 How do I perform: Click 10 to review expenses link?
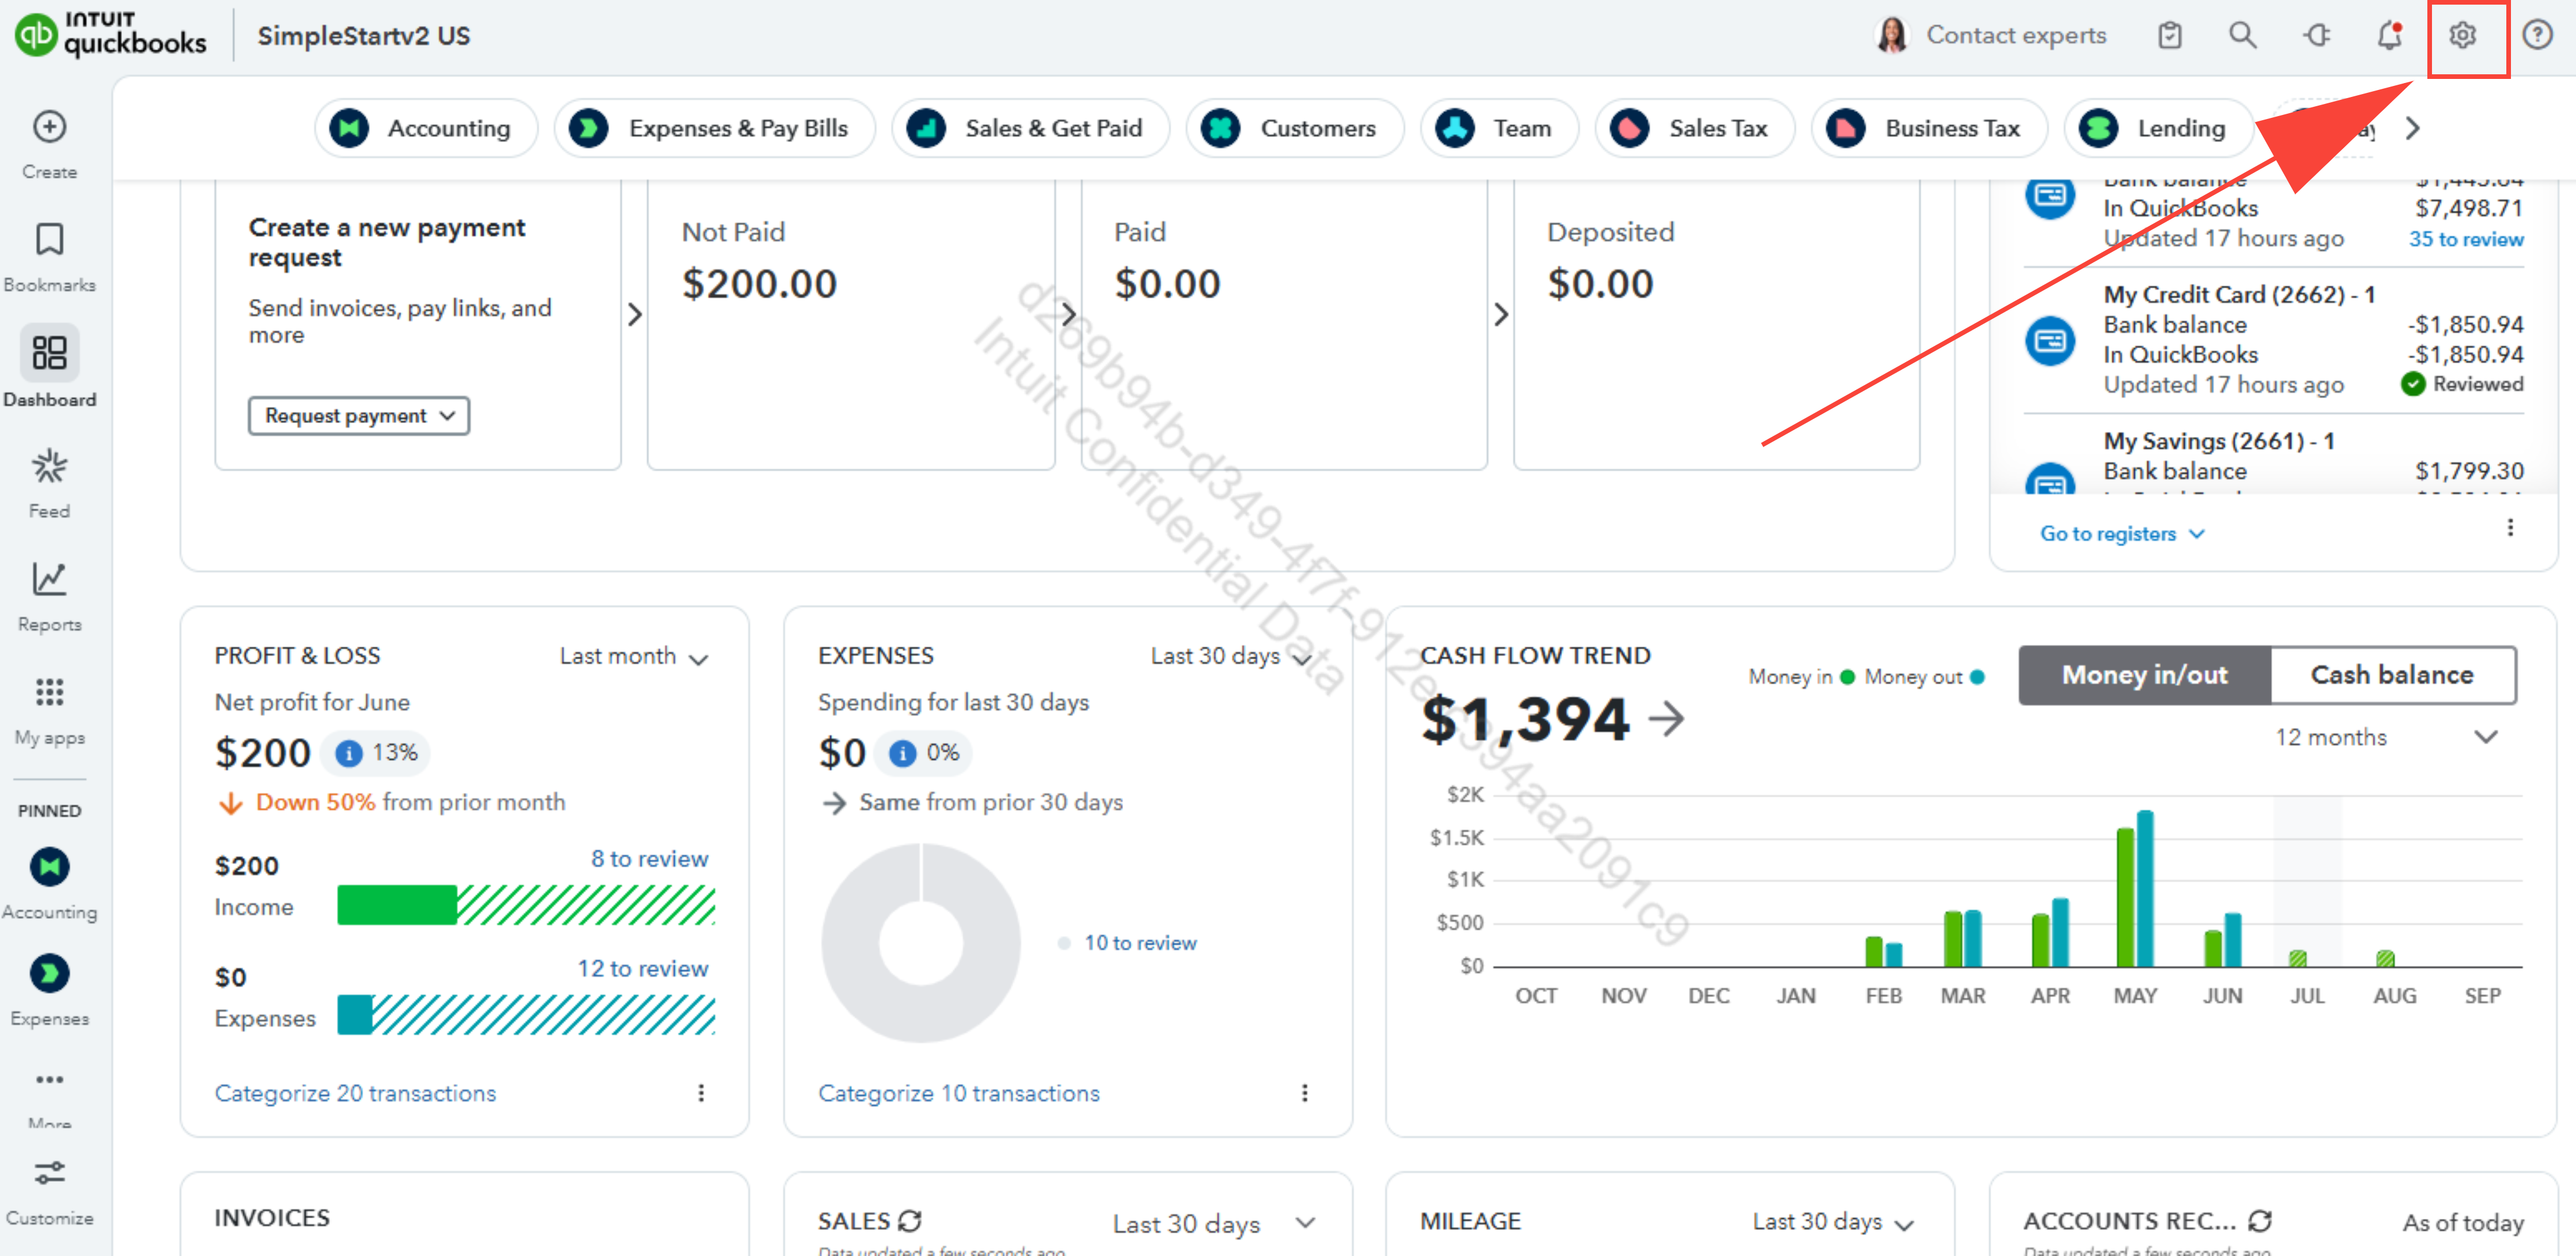1140,943
